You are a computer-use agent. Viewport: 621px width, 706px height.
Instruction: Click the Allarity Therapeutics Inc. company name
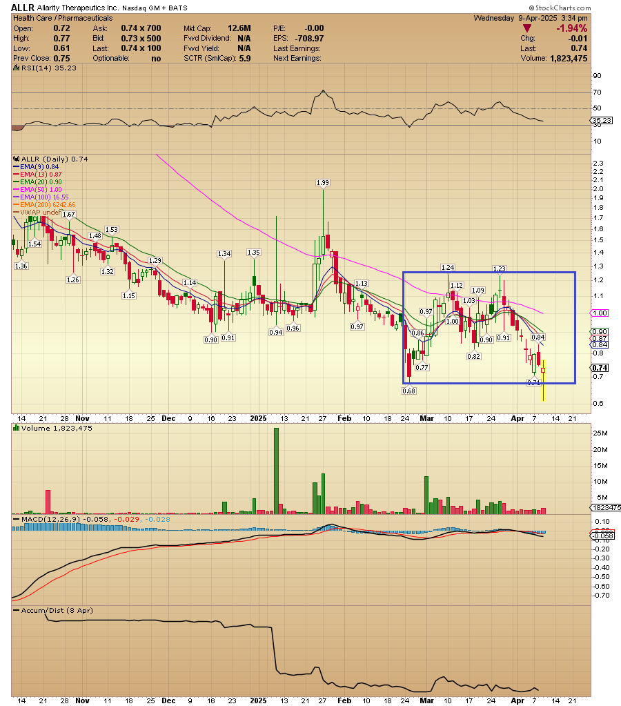click(78, 8)
